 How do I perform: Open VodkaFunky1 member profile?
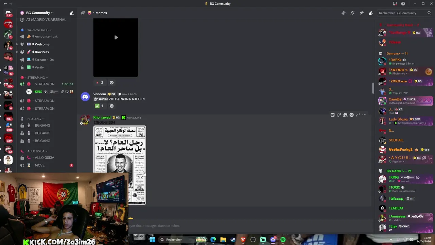[405, 150]
